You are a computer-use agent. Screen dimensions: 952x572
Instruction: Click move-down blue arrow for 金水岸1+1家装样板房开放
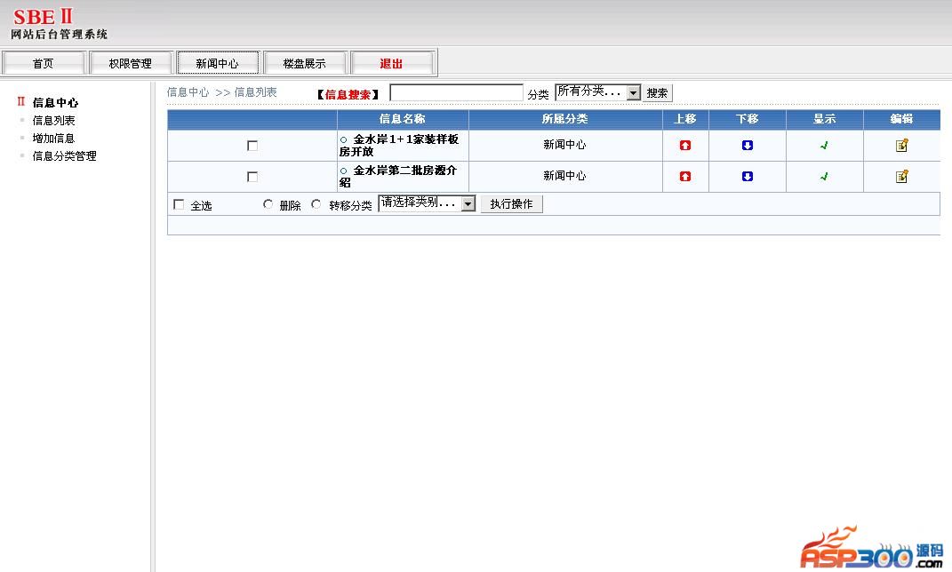point(747,146)
